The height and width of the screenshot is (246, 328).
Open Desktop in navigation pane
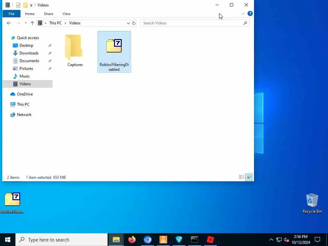[x=26, y=45]
